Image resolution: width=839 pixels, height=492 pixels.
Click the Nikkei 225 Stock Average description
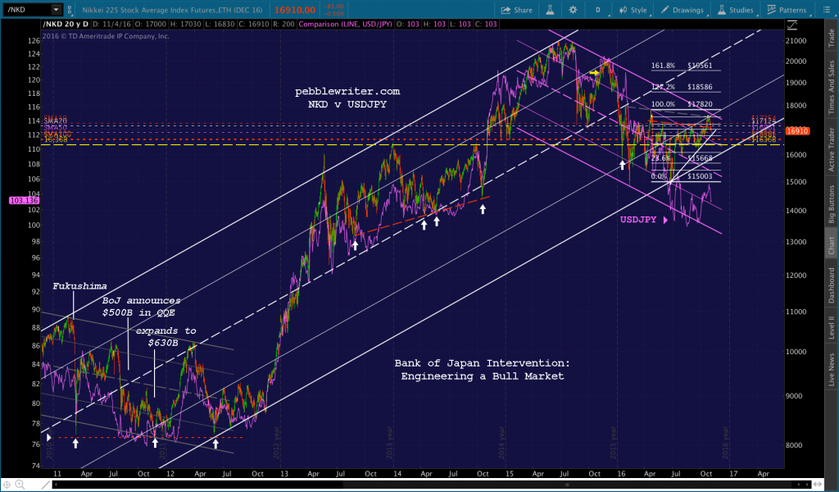pyautogui.click(x=172, y=10)
